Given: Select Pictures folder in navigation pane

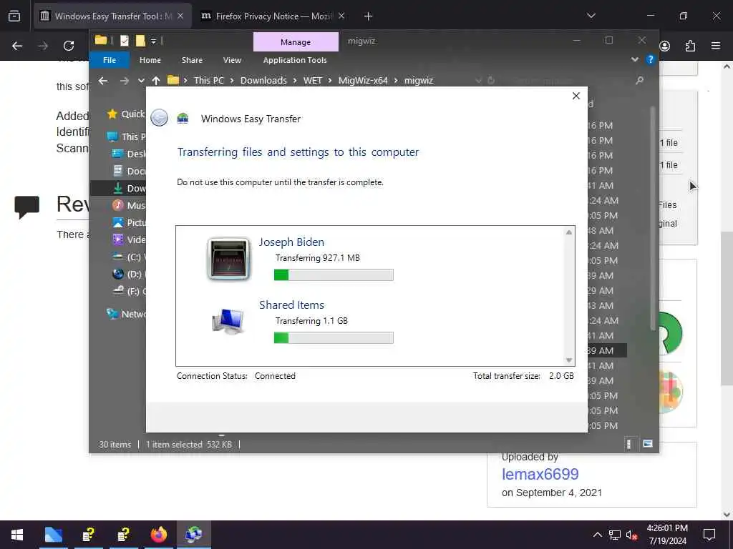Looking at the screenshot, I should coord(129,223).
